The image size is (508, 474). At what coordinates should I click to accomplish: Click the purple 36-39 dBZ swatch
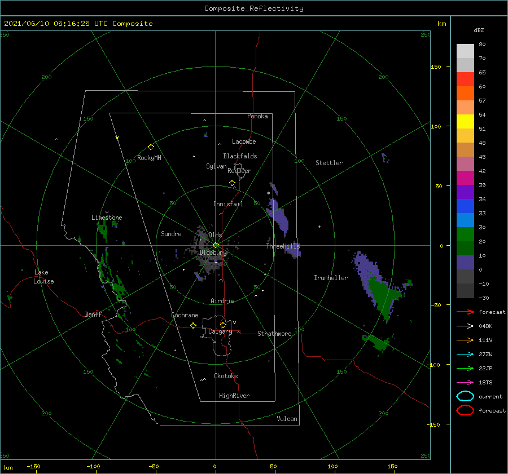(x=465, y=192)
